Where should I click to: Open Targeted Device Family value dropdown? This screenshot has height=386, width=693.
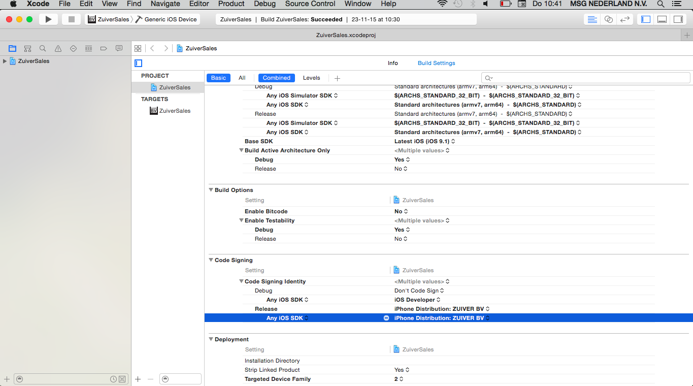coord(399,379)
